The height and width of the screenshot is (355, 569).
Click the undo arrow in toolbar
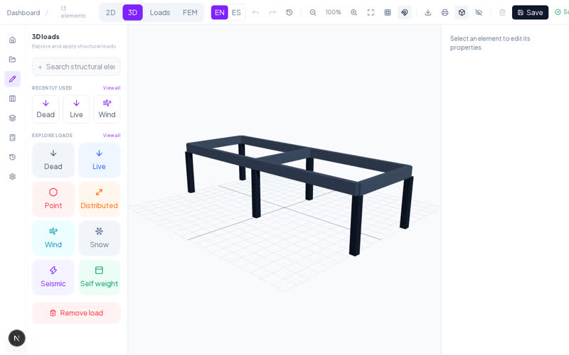pos(255,12)
